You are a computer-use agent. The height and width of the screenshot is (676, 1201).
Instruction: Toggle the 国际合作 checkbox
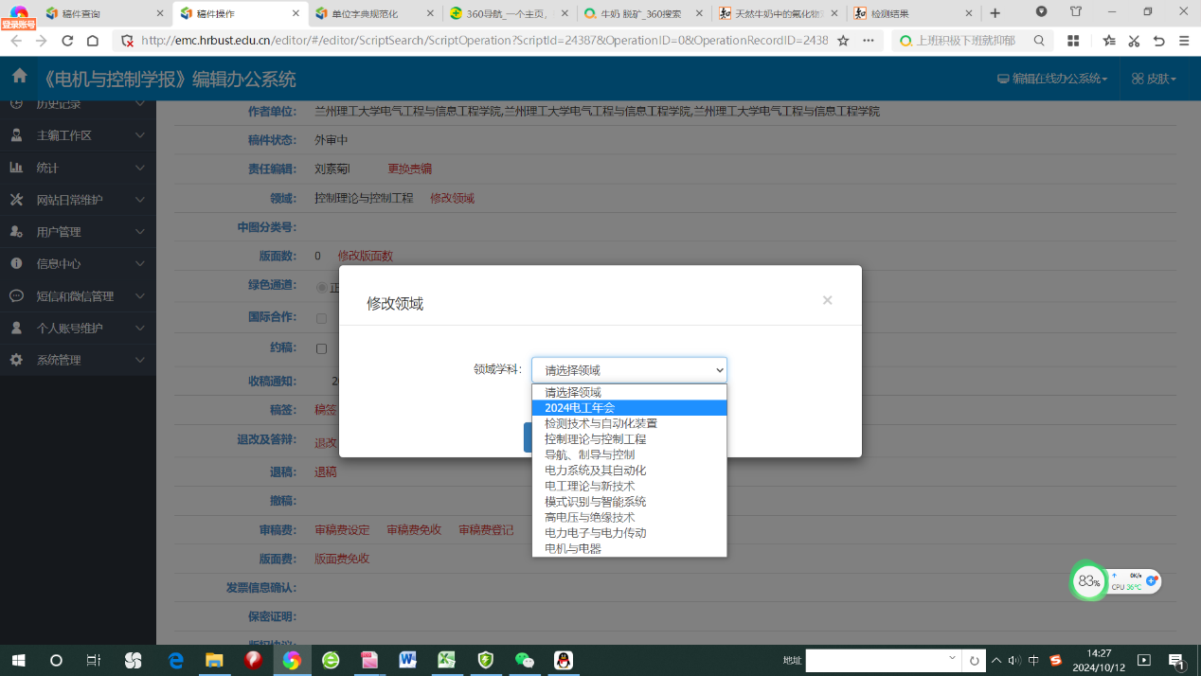[321, 318]
